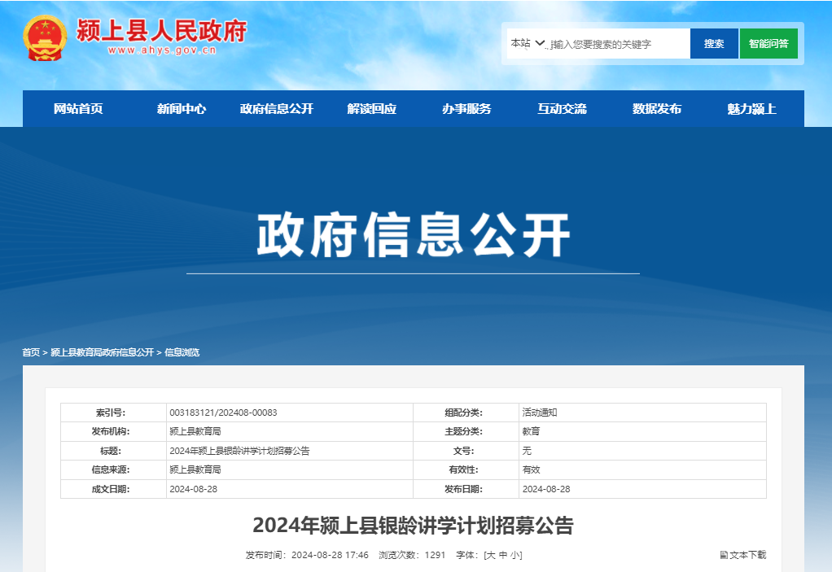Open the 本站 search scope dropdown

[x=527, y=43]
